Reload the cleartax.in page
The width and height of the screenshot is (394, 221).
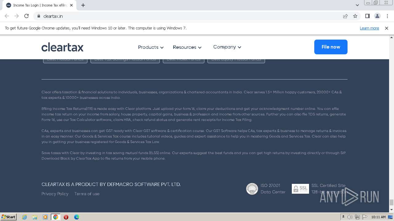26,16
